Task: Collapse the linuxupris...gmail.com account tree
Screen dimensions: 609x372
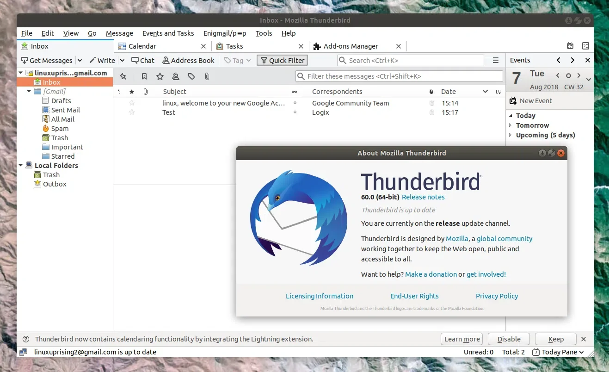Action: [21, 73]
